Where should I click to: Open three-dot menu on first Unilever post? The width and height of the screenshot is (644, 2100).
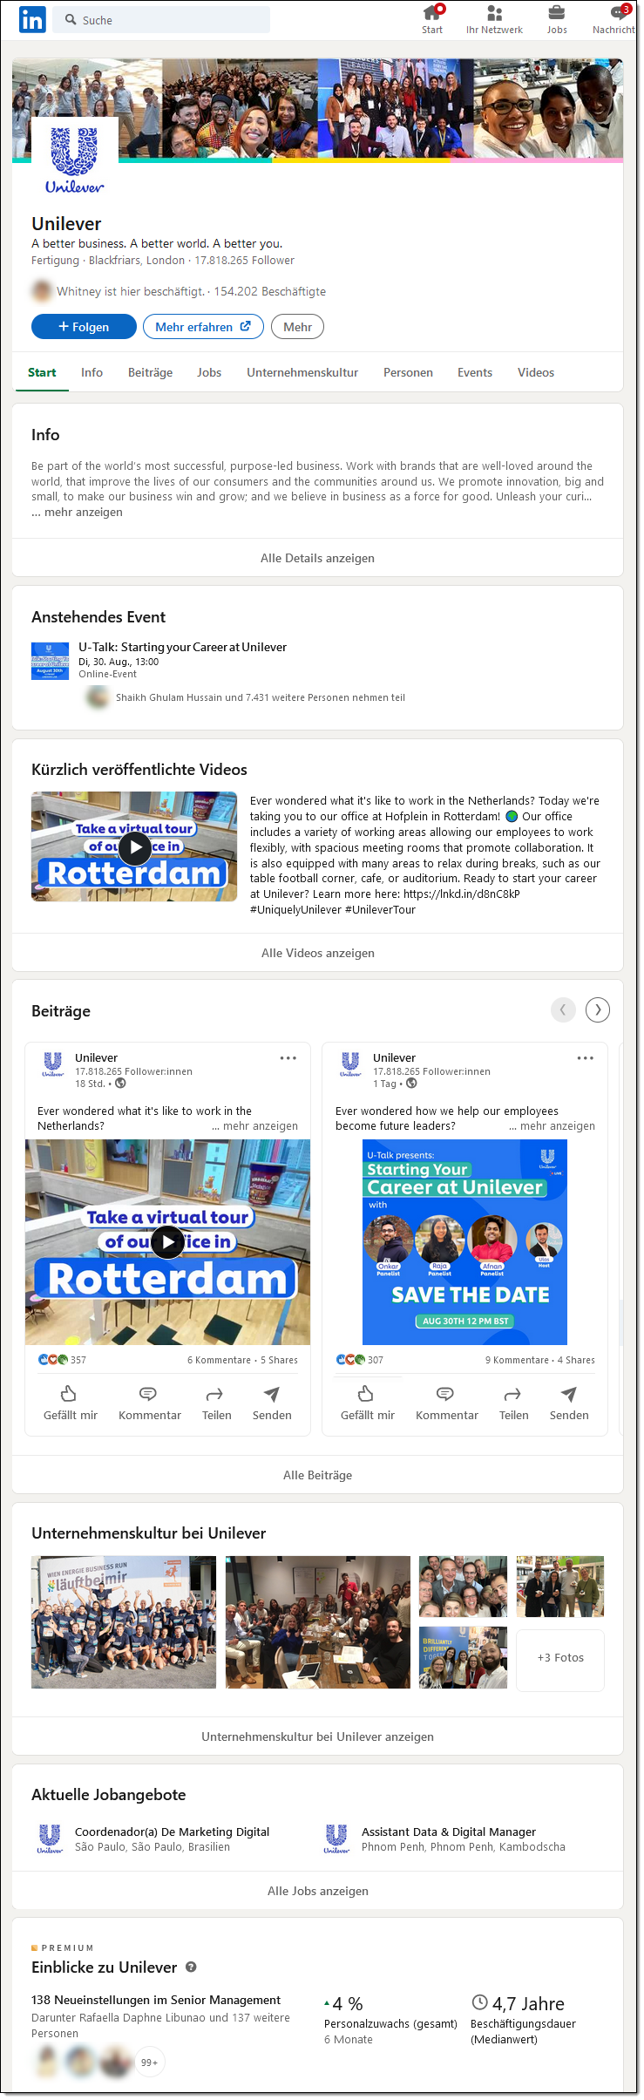[x=288, y=1057]
